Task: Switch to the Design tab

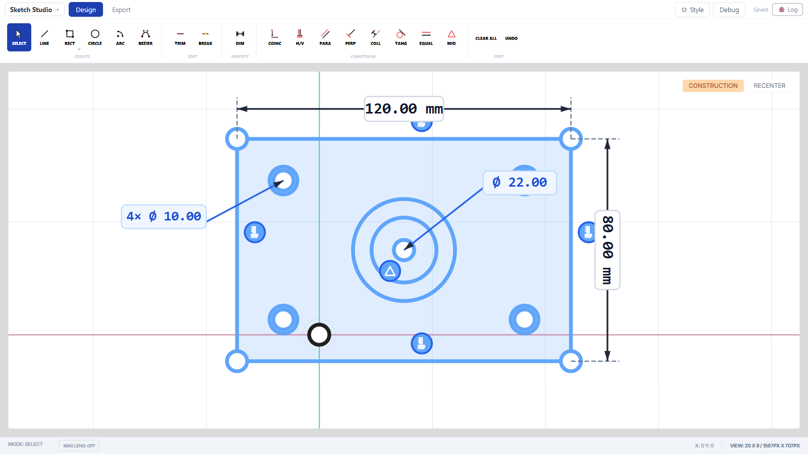Action: pyautogui.click(x=86, y=10)
